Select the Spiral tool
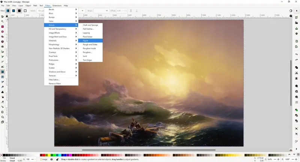Screen dimensions: 300x162 [x=3, y=46]
